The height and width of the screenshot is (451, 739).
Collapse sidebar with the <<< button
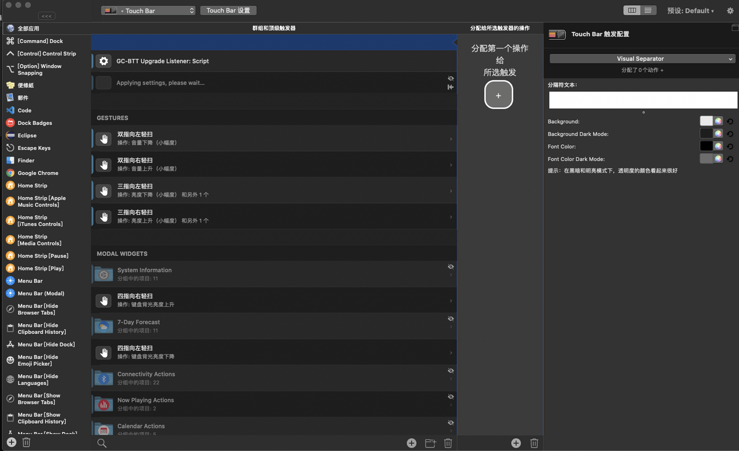(x=47, y=16)
